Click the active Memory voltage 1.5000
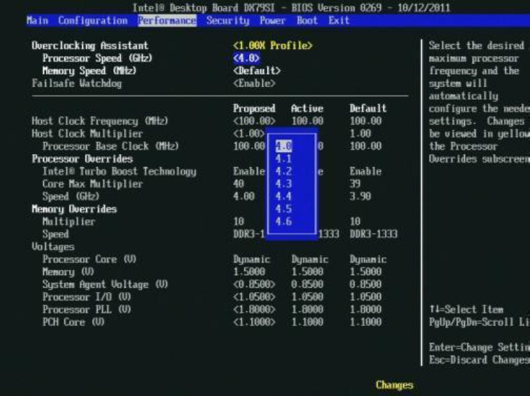This screenshot has width=530, height=396. 307,272
